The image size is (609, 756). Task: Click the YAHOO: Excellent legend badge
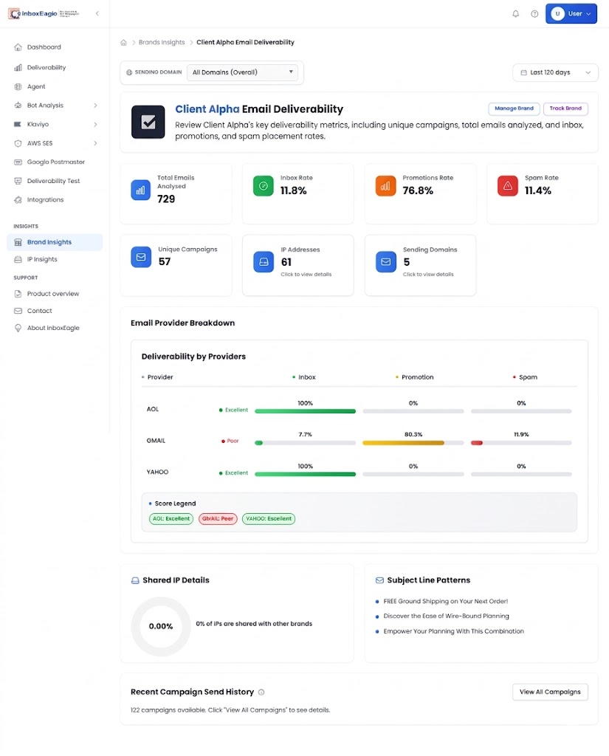tap(269, 519)
